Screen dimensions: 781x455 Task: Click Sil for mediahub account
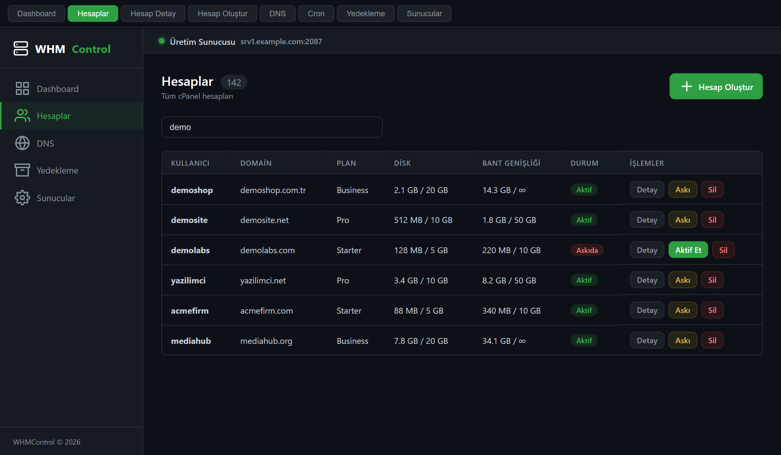[x=712, y=340]
